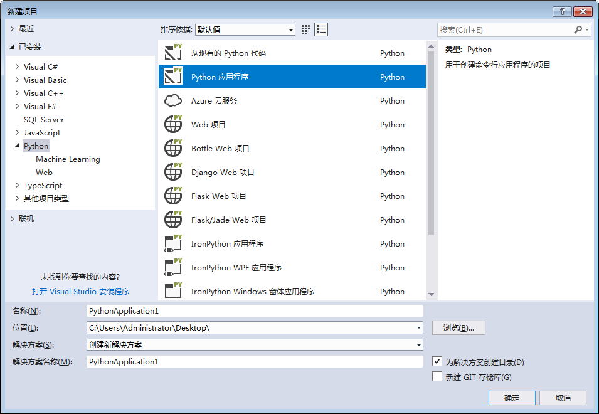Viewport: 599px width, 414px height.
Task: Select Web category under Python
Action: click(45, 172)
